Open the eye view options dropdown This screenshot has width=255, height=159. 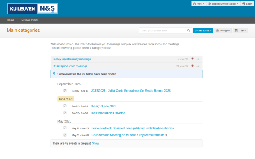click(x=243, y=31)
